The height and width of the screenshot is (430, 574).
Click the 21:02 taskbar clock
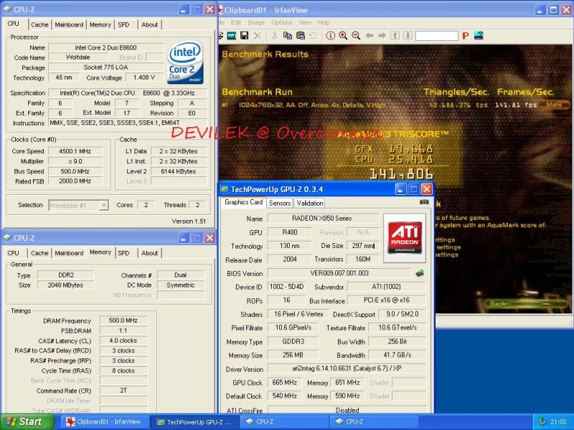pyautogui.click(x=558, y=421)
